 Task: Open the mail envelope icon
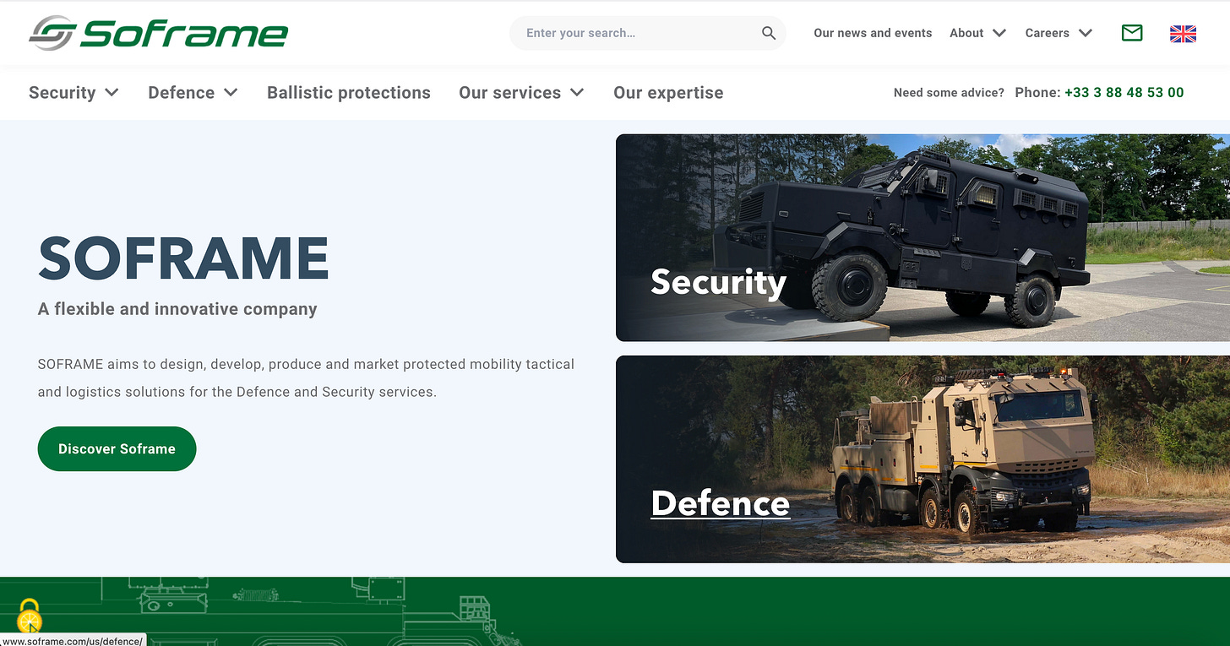[1132, 33]
